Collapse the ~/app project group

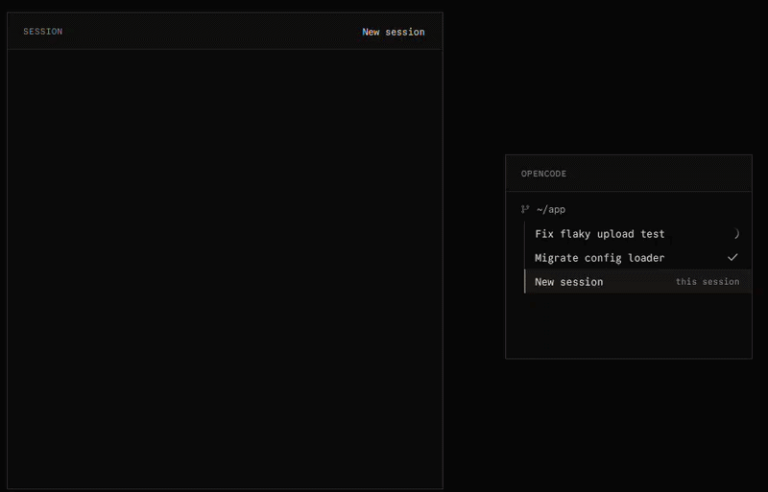551,209
